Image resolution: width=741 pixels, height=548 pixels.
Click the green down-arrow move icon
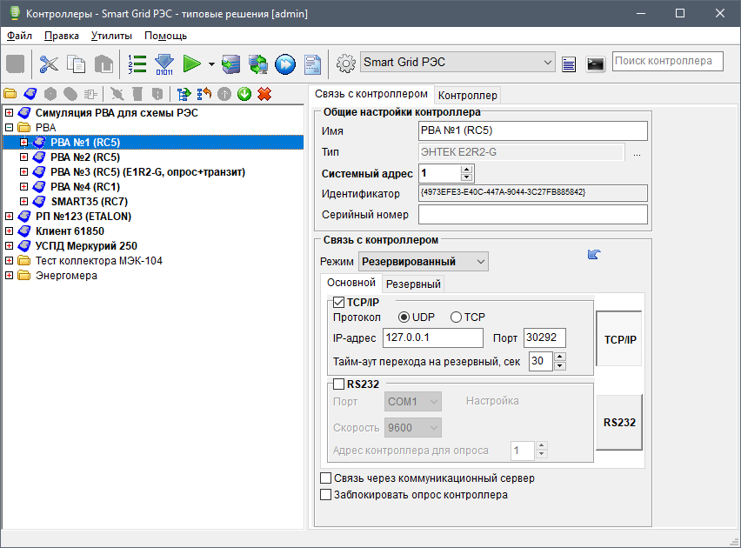[244, 94]
